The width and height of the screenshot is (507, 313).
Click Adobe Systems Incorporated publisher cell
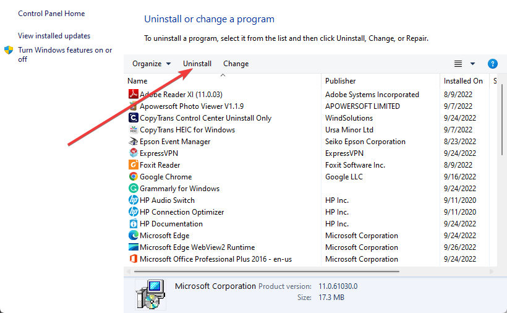tap(372, 95)
